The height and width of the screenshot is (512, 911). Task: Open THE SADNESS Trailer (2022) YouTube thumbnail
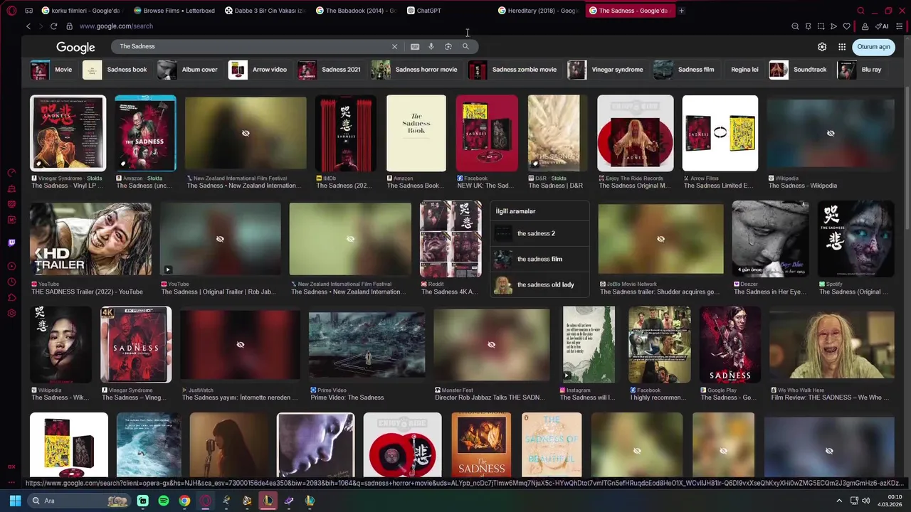pos(90,239)
